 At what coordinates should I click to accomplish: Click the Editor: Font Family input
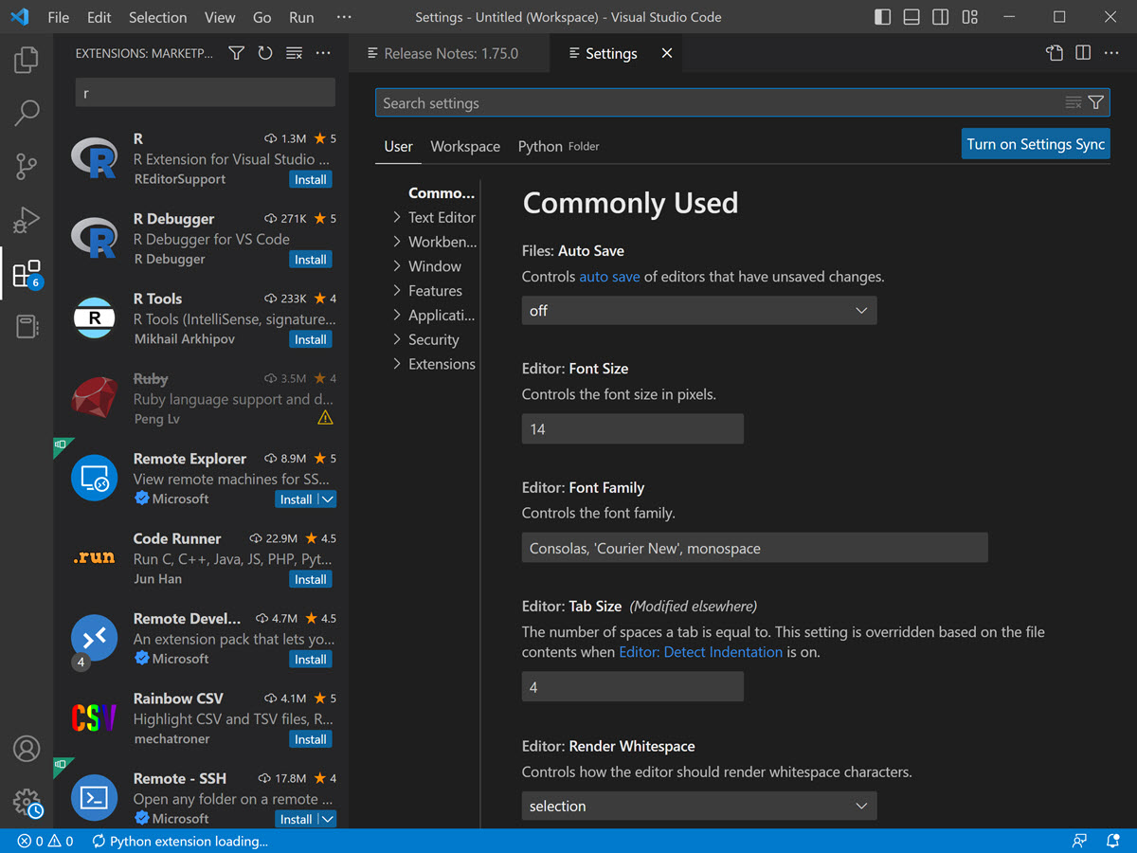[755, 548]
